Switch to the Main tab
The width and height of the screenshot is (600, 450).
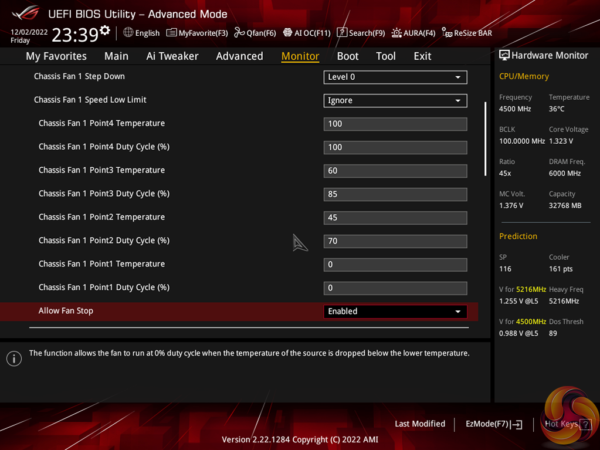pos(116,56)
